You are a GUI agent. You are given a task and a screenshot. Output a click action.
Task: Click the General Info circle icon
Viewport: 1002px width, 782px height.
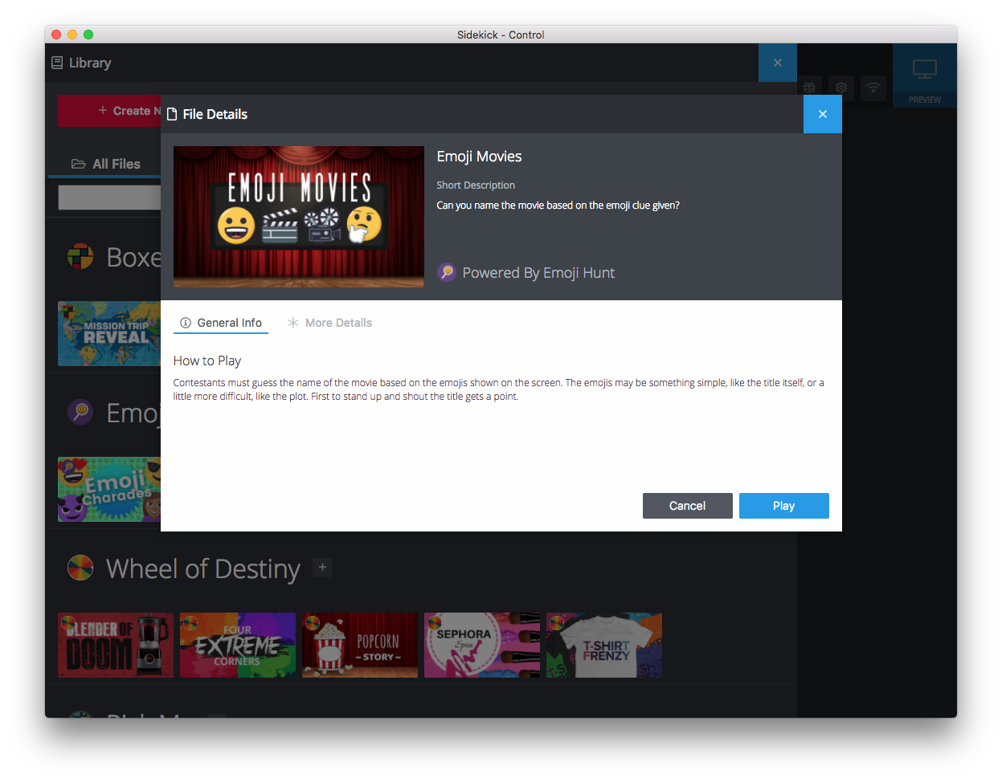(186, 323)
